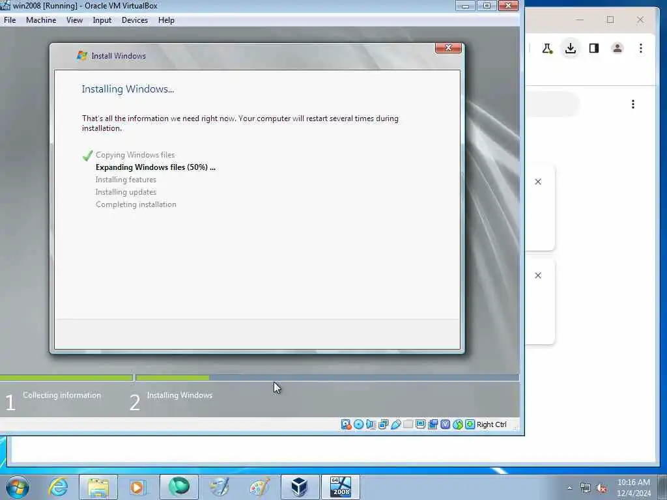The height and width of the screenshot is (500, 667).
Task: Open Windows Explorer from the taskbar
Action: 98,487
